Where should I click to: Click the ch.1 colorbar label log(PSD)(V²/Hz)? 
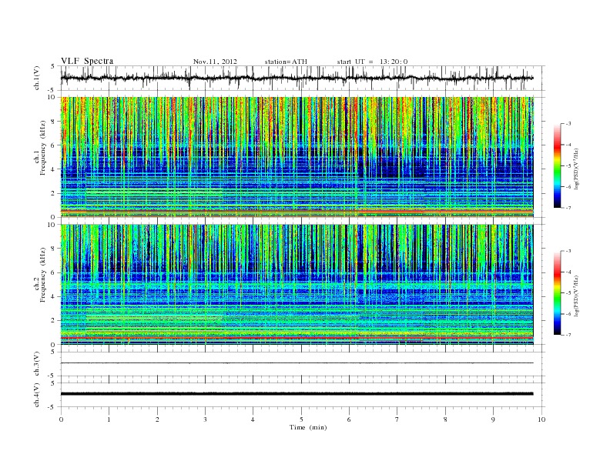pyautogui.click(x=577, y=169)
